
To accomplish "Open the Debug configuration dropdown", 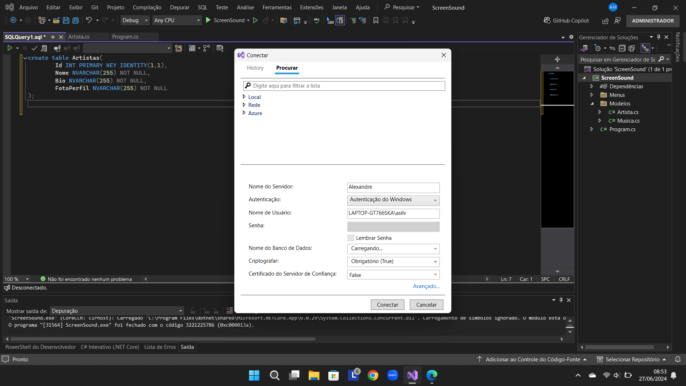I will [135, 20].
